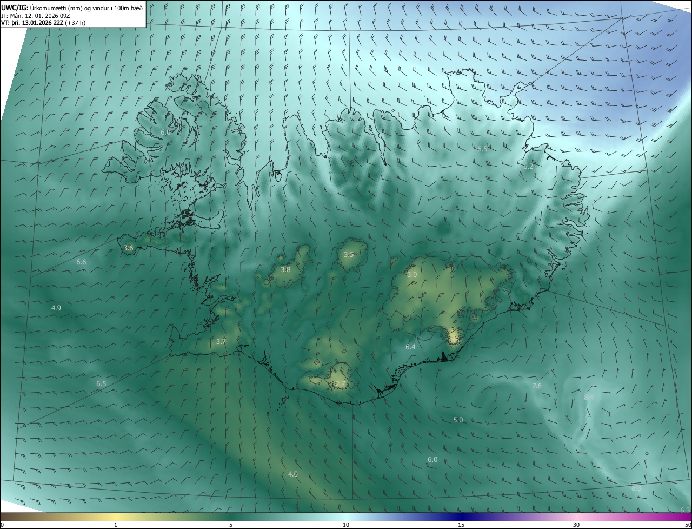Click the 6.6 map value
Image resolution: width=692 pixels, height=529 pixels.
point(81,262)
